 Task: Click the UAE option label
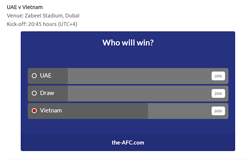46,76
